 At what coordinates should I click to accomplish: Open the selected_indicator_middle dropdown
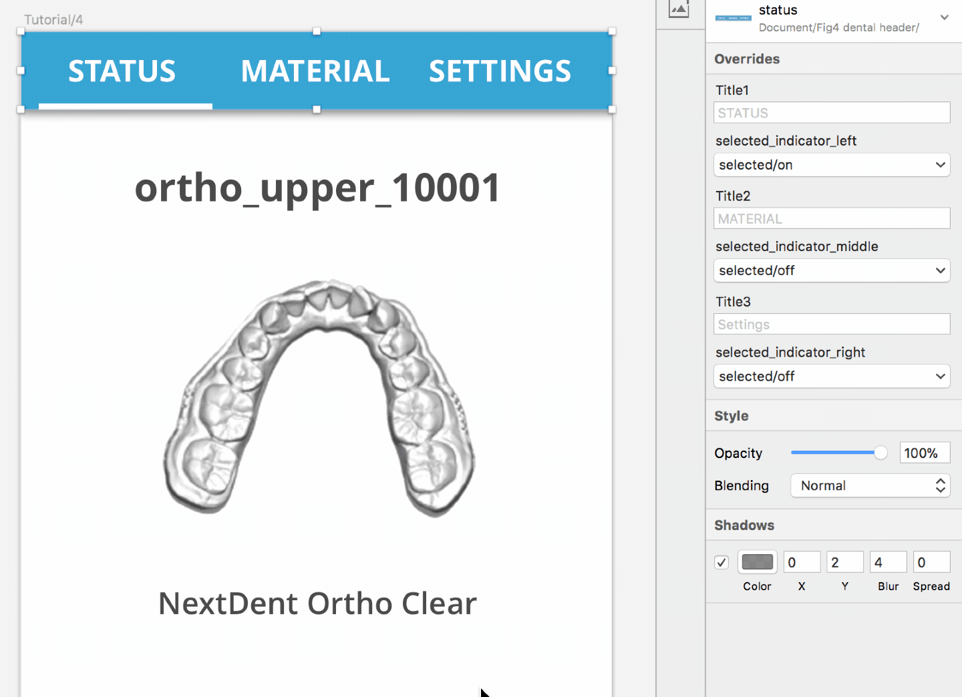tap(832, 270)
